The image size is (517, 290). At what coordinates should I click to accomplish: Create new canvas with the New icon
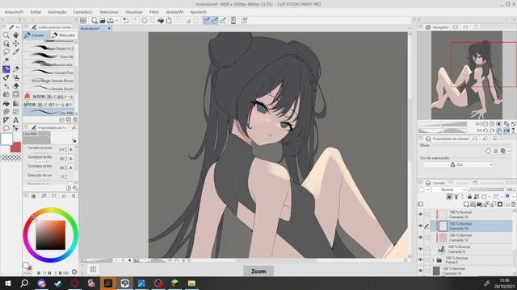(95, 20)
